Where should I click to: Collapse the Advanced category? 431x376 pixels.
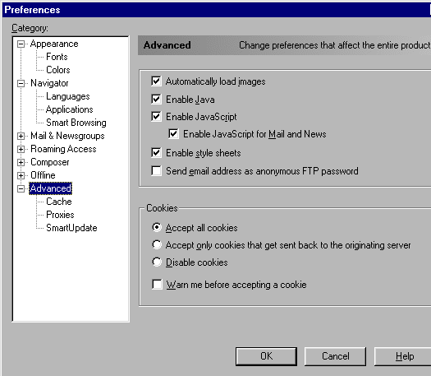(21, 188)
